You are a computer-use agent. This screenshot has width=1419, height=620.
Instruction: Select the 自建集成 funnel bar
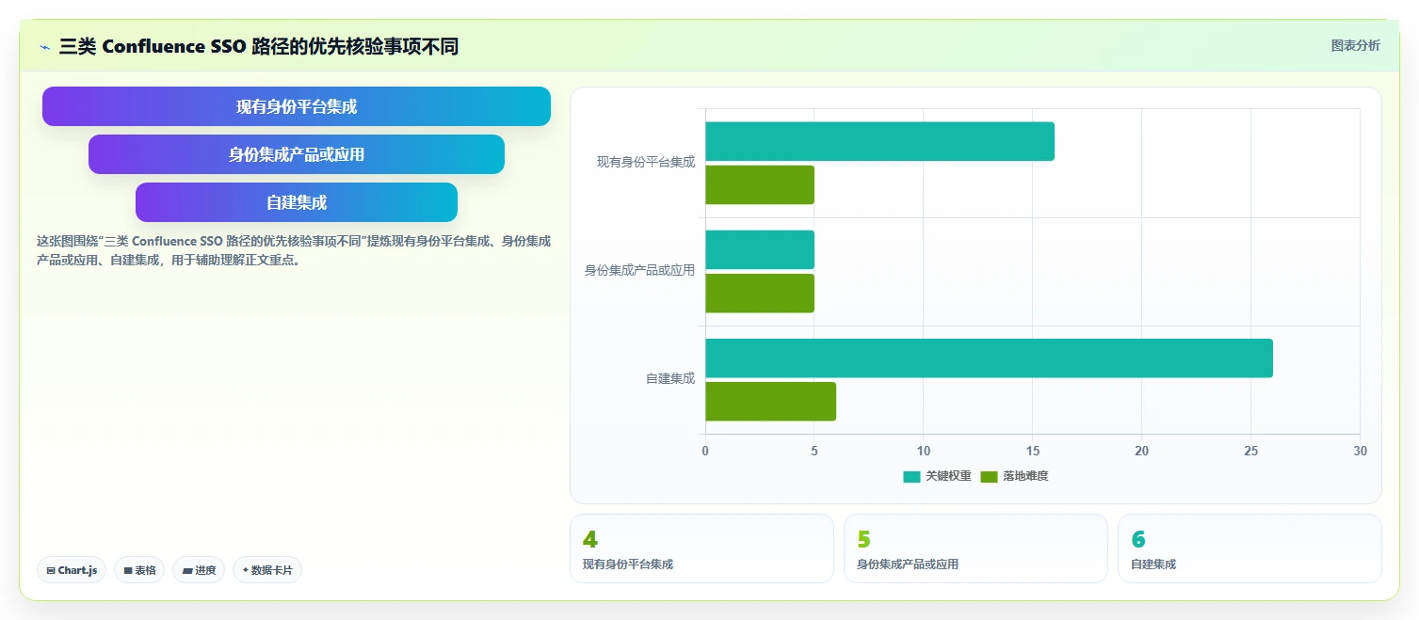(x=297, y=202)
